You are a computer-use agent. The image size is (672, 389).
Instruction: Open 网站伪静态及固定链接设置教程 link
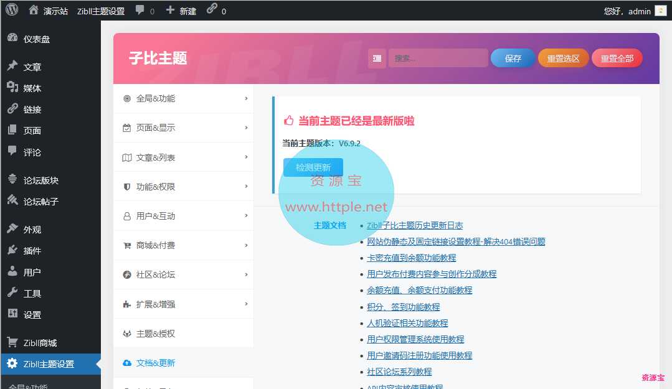456,241
